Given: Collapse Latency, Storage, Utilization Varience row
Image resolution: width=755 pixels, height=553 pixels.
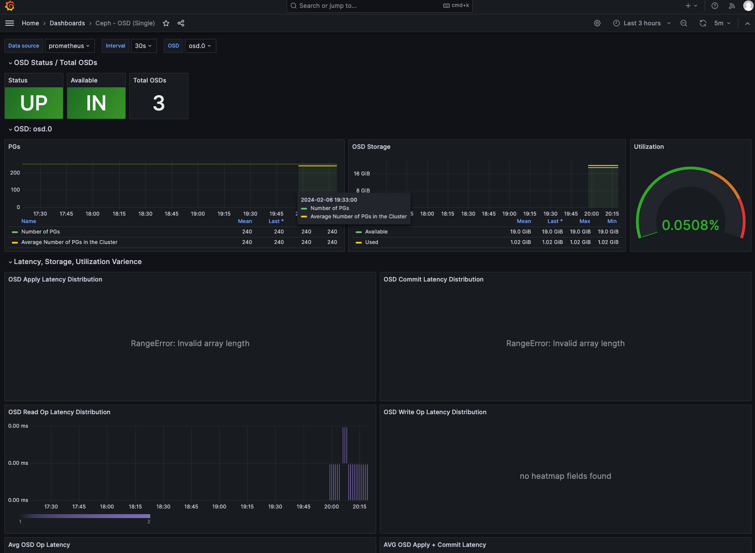Looking at the screenshot, I should [75, 261].
